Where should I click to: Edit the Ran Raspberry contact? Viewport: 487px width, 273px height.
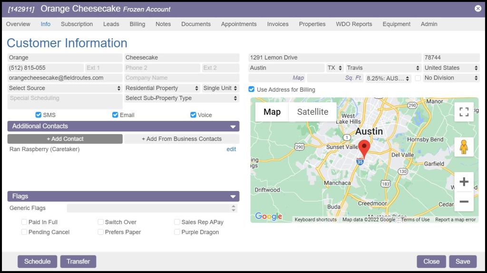[x=231, y=149]
